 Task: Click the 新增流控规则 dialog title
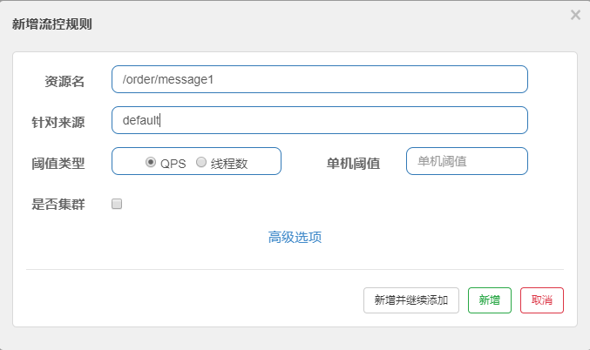pos(52,24)
